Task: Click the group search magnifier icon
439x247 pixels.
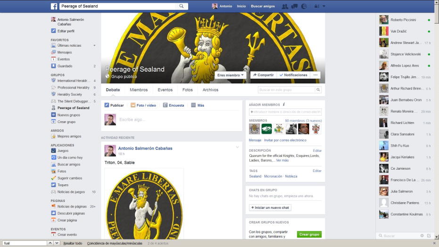Action: (x=318, y=90)
